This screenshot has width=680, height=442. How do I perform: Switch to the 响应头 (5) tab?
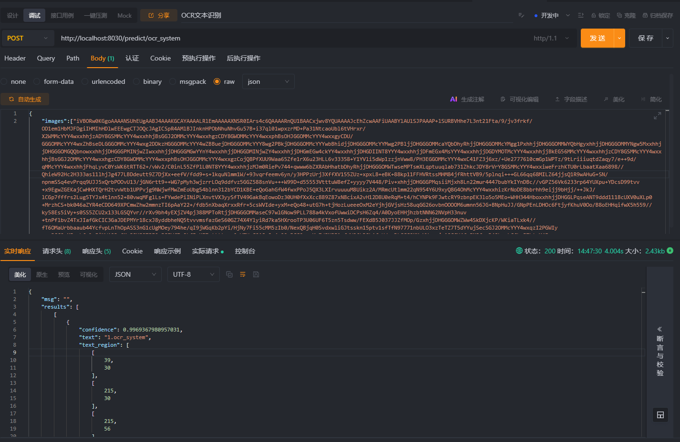96,251
